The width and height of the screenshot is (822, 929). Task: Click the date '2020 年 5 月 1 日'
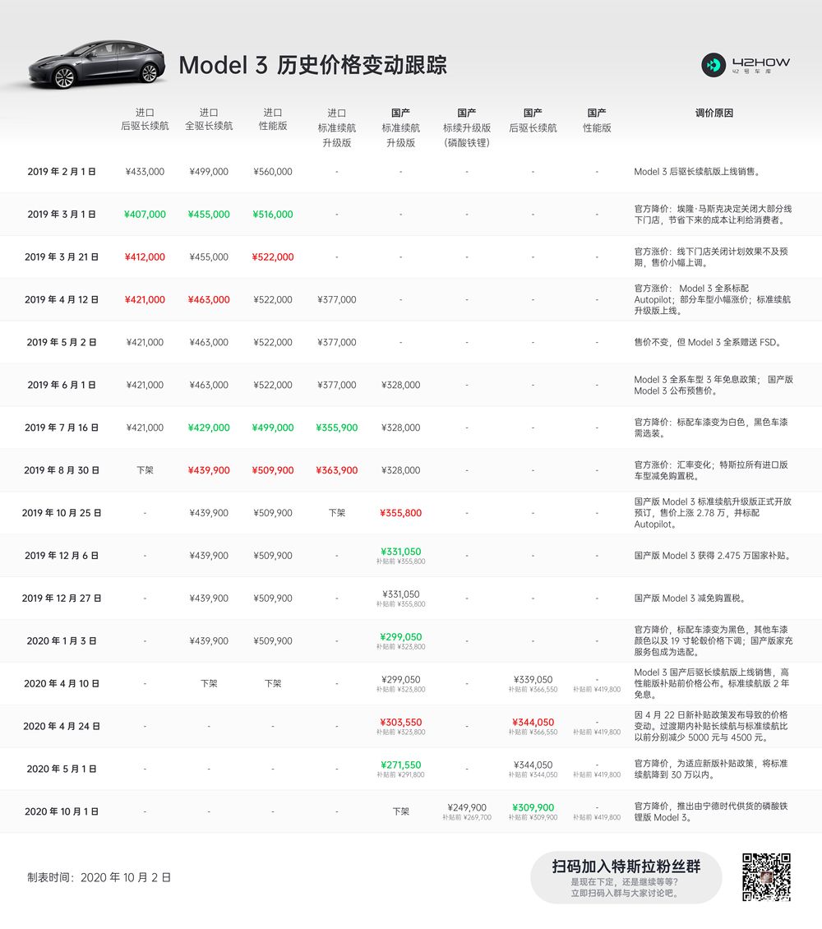tap(62, 769)
